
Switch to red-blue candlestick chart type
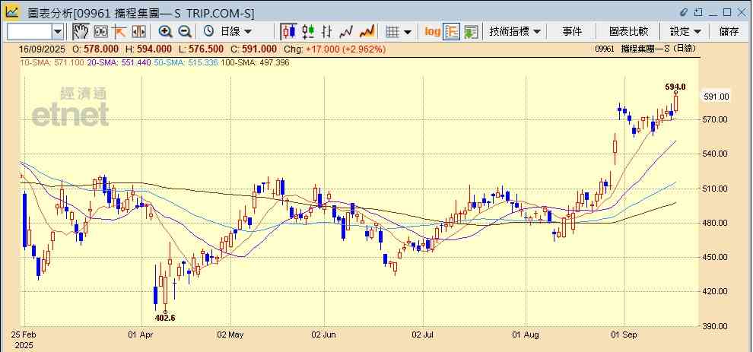[288, 32]
